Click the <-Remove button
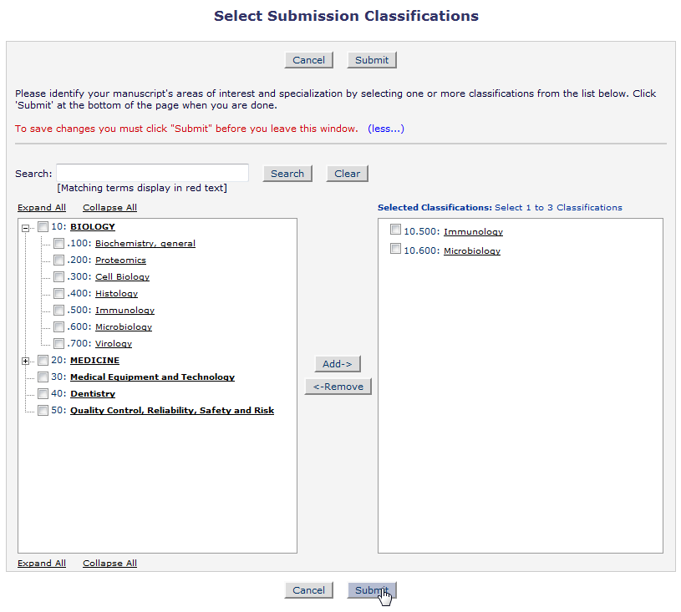Image resolution: width=681 pixels, height=612 pixels. pos(338,387)
